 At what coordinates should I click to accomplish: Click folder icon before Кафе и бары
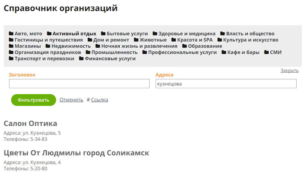(224, 53)
